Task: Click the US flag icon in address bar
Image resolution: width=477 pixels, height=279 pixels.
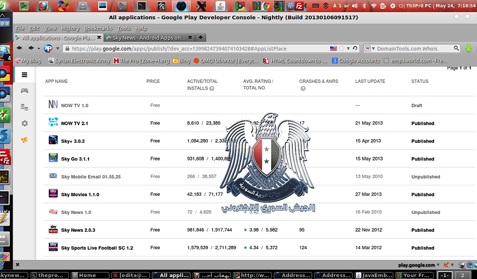Action: point(334,48)
